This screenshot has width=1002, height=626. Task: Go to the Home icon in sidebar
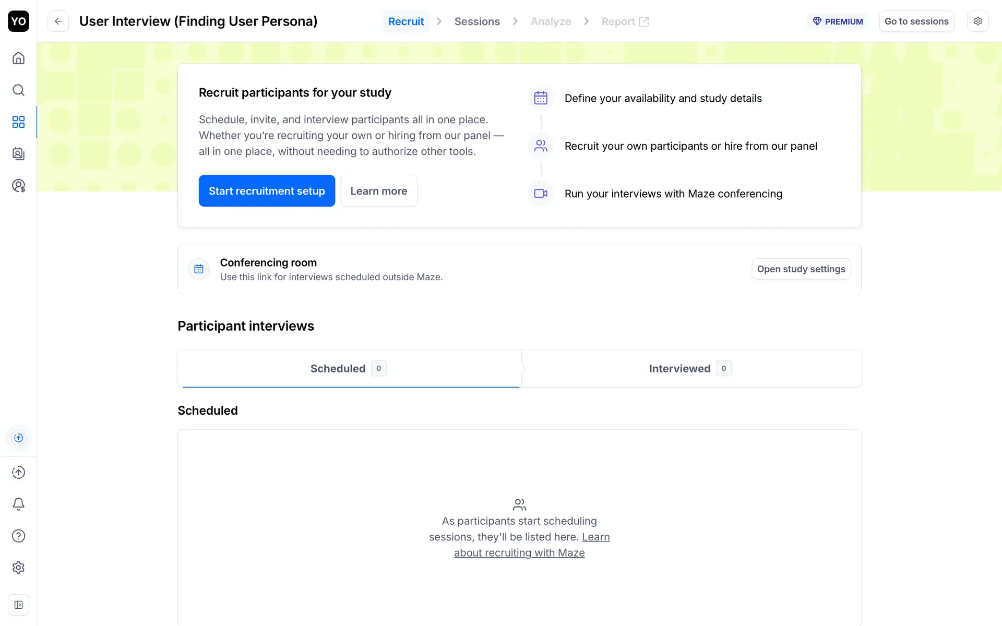[18, 58]
